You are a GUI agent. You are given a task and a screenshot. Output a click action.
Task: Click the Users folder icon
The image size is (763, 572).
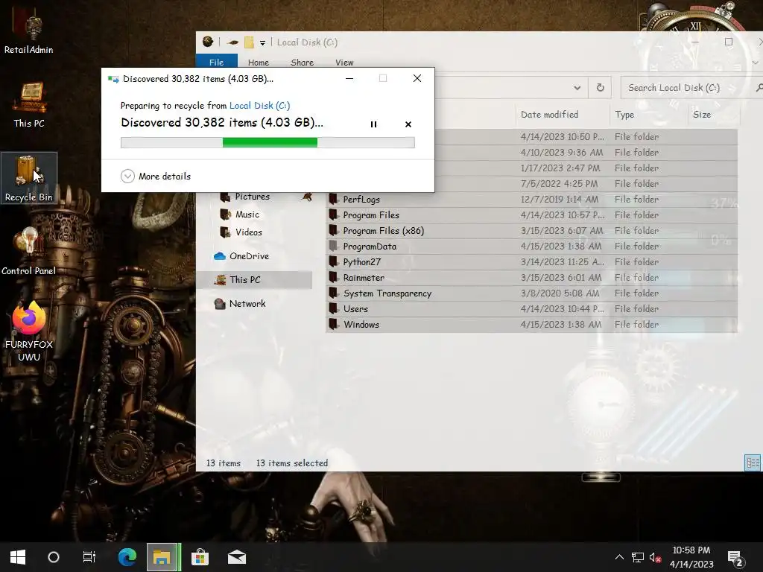pyautogui.click(x=333, y=309)
